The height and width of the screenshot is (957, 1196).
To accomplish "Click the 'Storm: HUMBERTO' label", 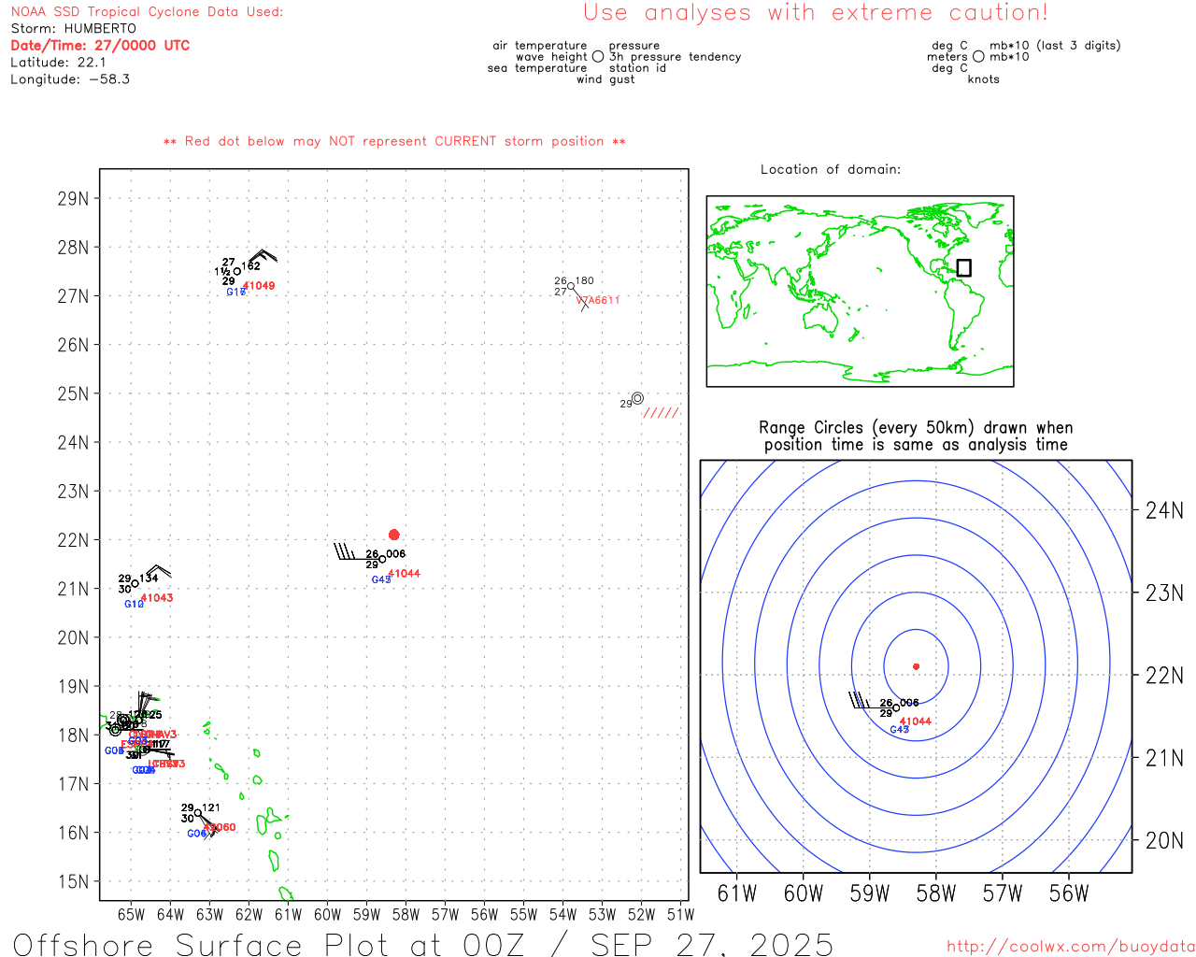I will tap(74, 29).
